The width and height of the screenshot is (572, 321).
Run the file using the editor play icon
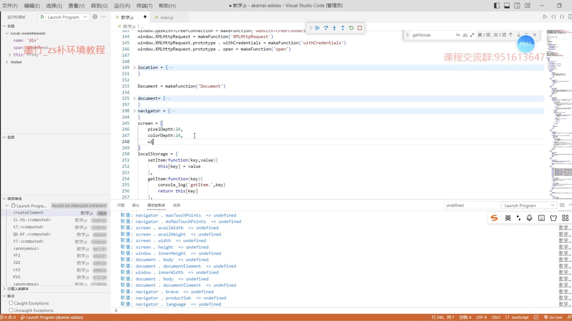coord(545,17)
